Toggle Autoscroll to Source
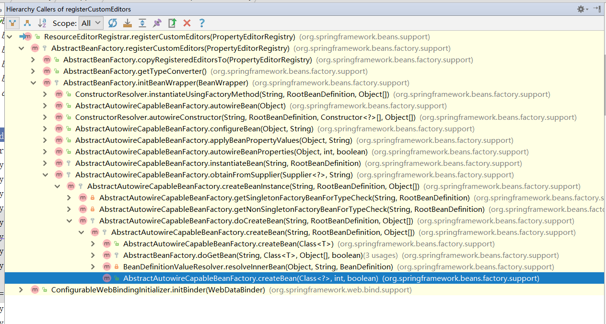This screenshot has height=324, width=606. [128, 23]
